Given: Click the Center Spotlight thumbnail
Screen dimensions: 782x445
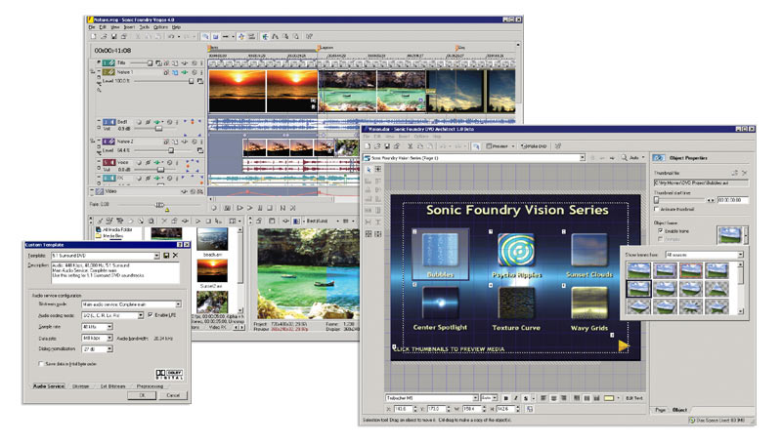Looking at the screenshot, I should (441, 303).
